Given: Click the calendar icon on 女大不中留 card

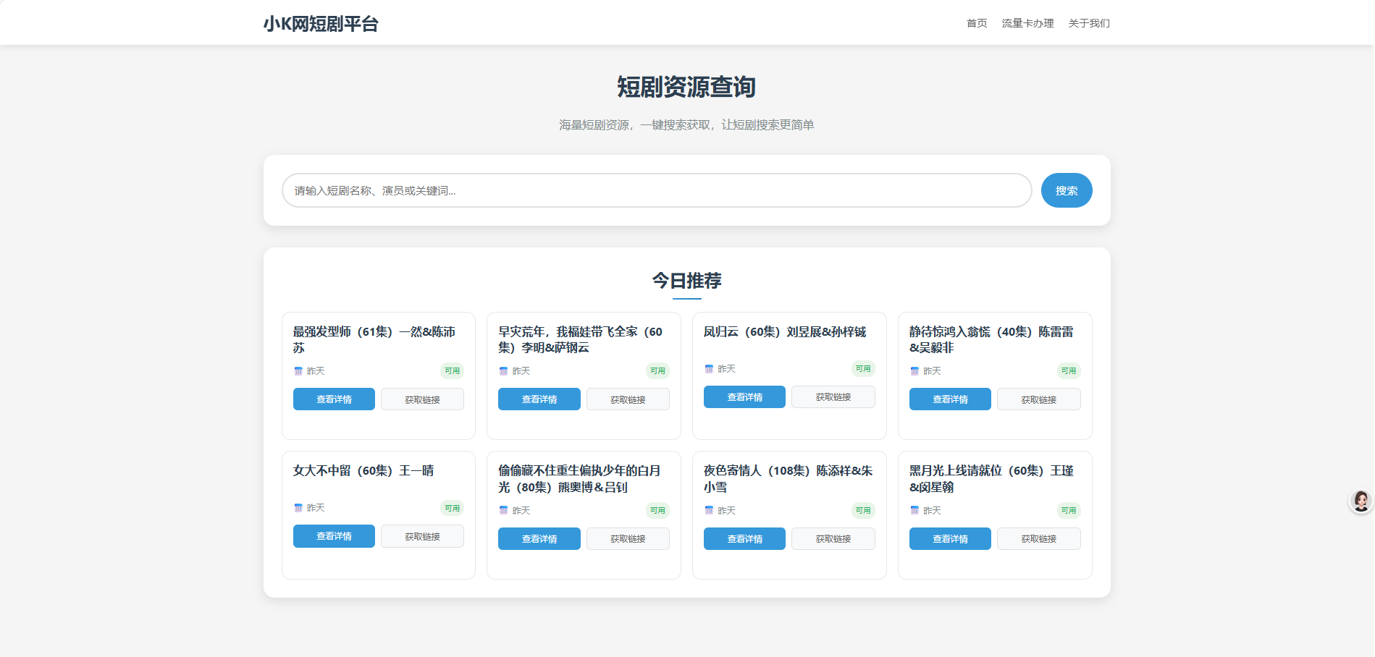Looking at the screenshot, I should (298, 508).
